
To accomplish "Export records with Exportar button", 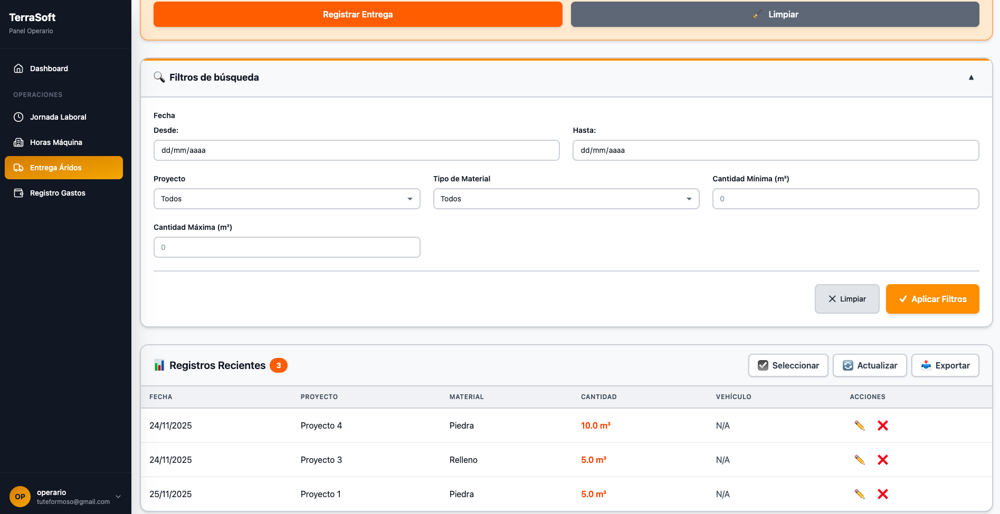I will 945,365.
